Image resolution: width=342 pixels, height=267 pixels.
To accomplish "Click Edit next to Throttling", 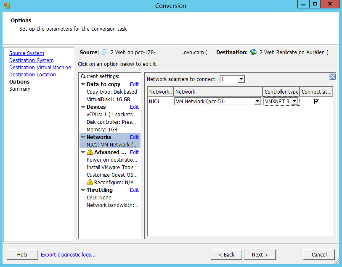I will (x=134, y=190).
